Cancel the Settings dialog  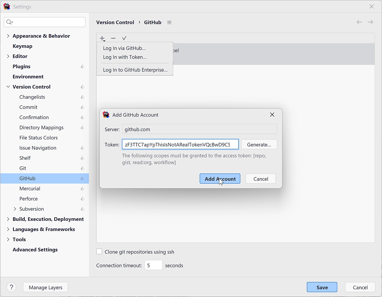point(360,287)
